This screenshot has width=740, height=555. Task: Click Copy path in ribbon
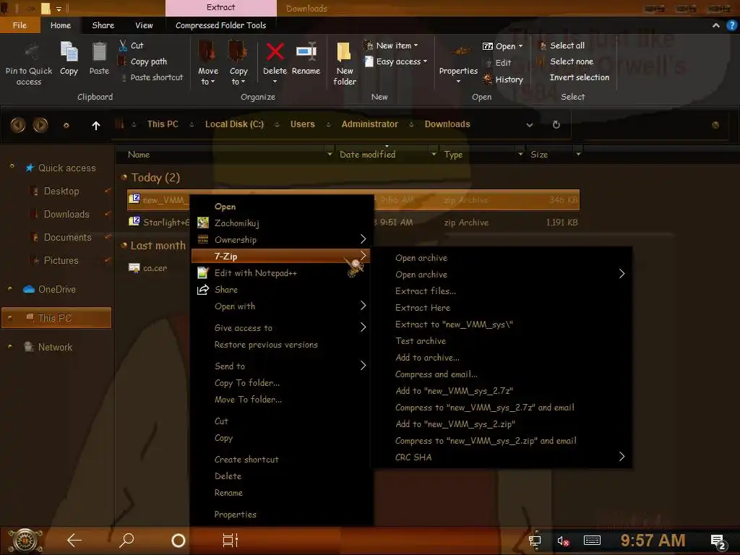(x=142, y=61)
